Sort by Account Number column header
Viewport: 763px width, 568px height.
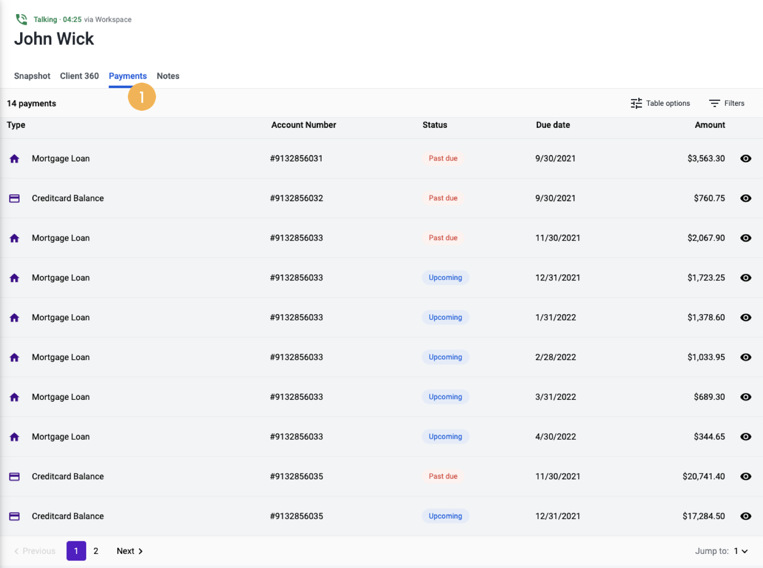(x=303, y=125)
